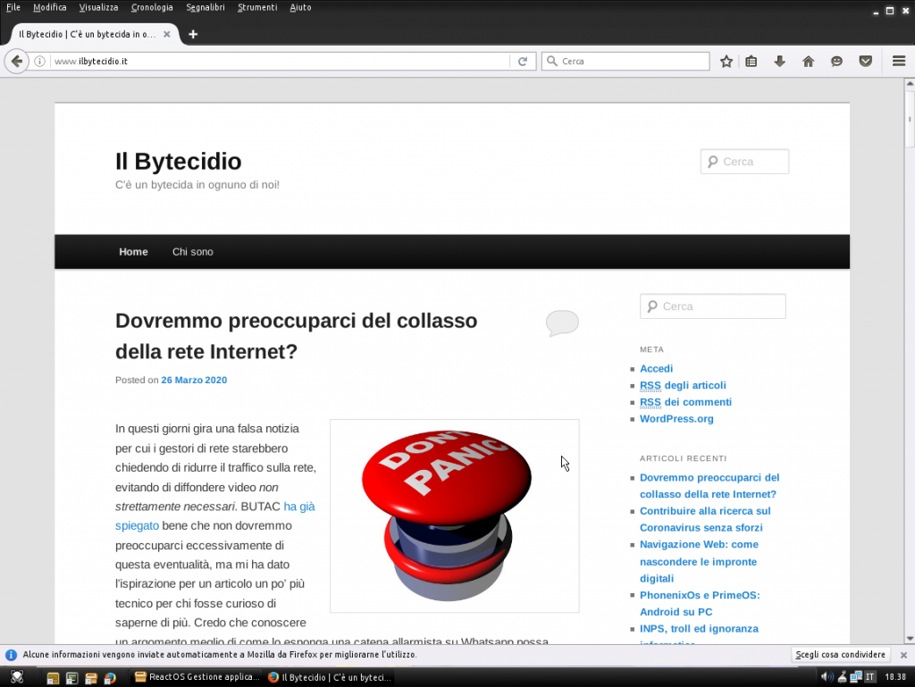
Task: Open the article comment bubble icon
Action: tap(562, 323)
